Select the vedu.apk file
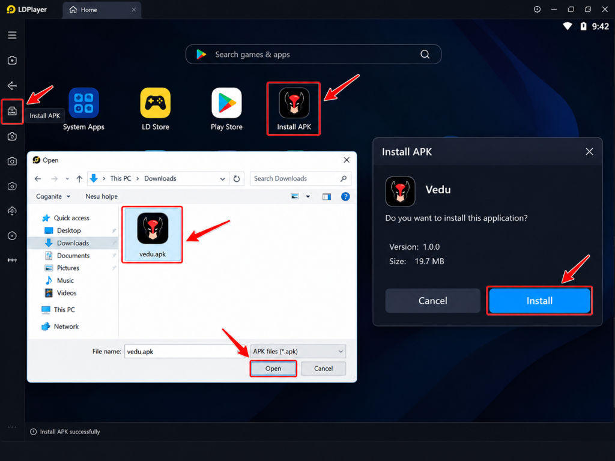The image size is (615, 461). pyautogui.click(x=152, y=235)
